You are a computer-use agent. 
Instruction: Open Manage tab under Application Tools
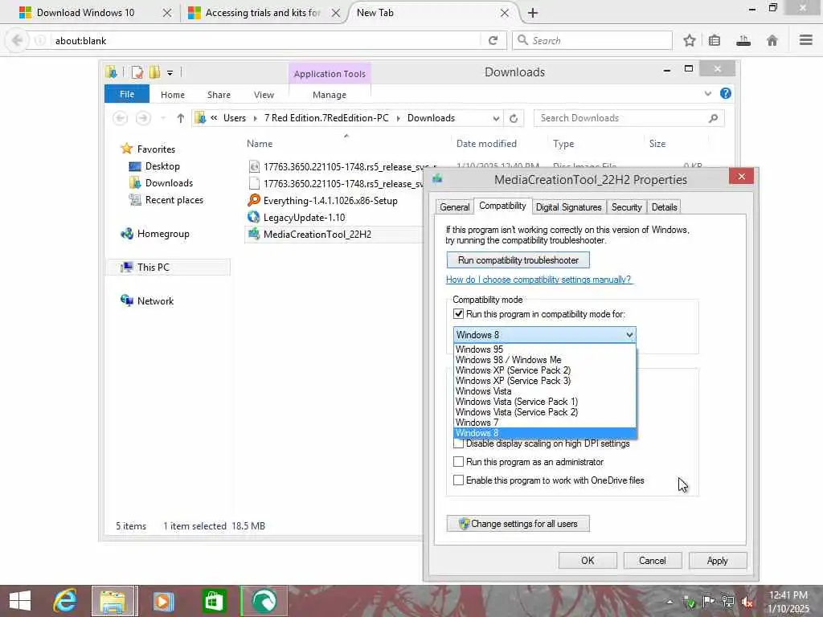point(329,95)
